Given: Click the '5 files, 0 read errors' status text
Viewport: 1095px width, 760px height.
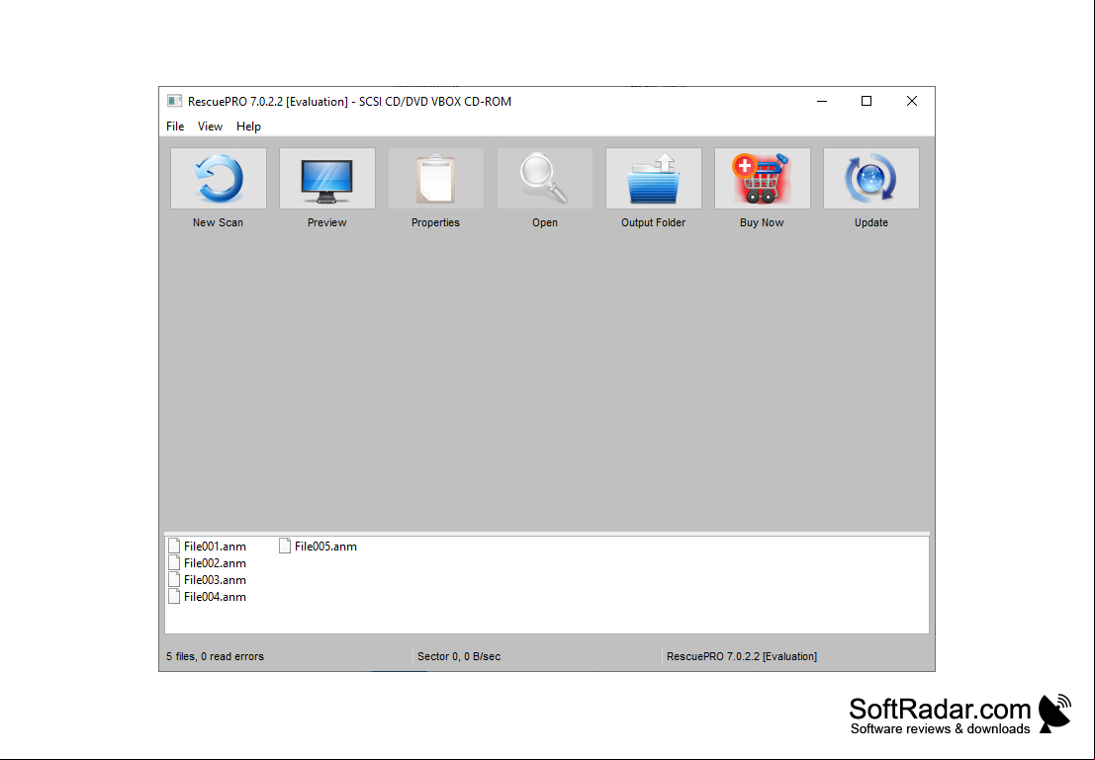Looking at the screenshot, I should click(x=215, y=656).
